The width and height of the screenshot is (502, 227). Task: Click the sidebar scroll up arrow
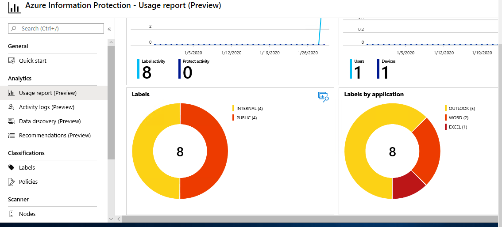coord(111,42)
